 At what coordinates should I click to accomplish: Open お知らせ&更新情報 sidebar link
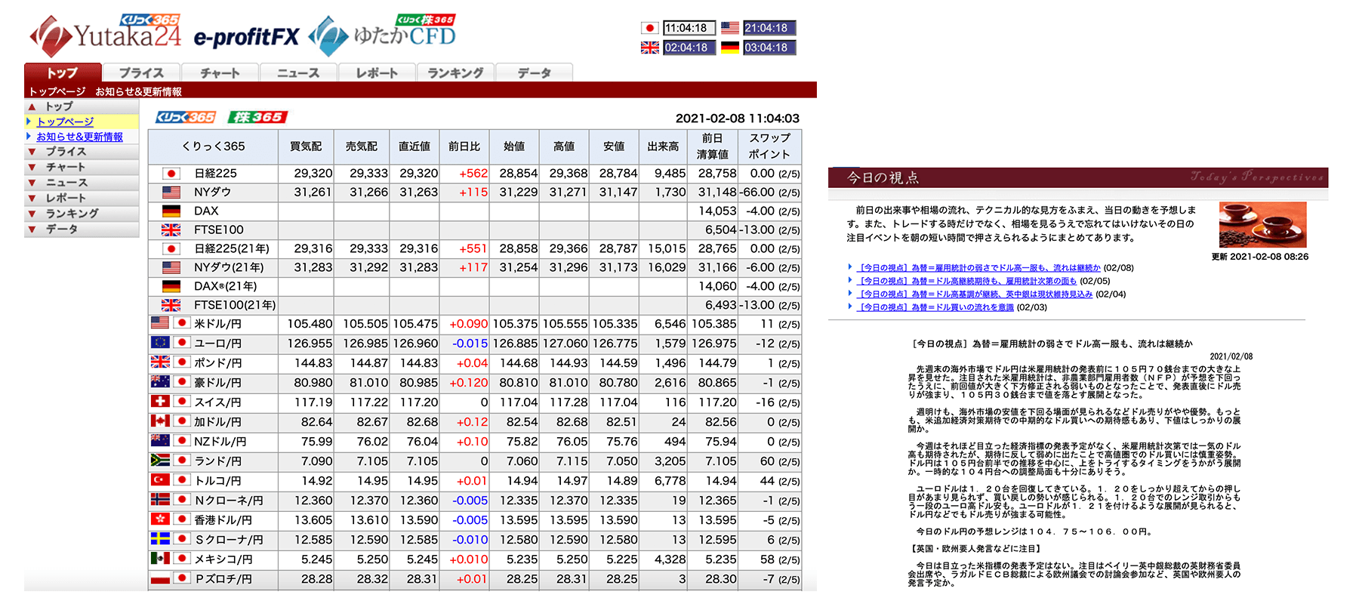click(79, 137)
